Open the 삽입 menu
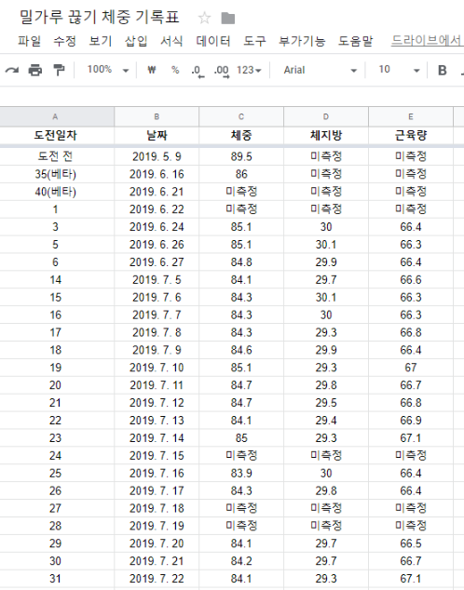The height and width of the screenshot is (590, 464). tap(136, 41)
